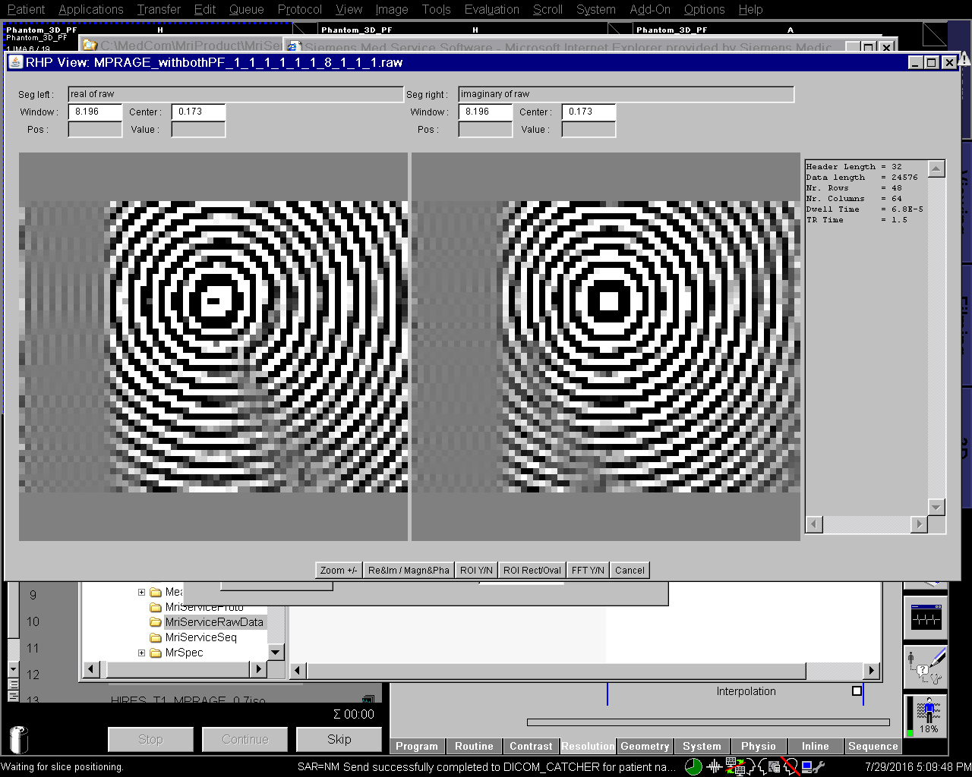Viewport: 972px width, 777px height.
Task: Click the waveform icon in status bar
Action: 714,767
